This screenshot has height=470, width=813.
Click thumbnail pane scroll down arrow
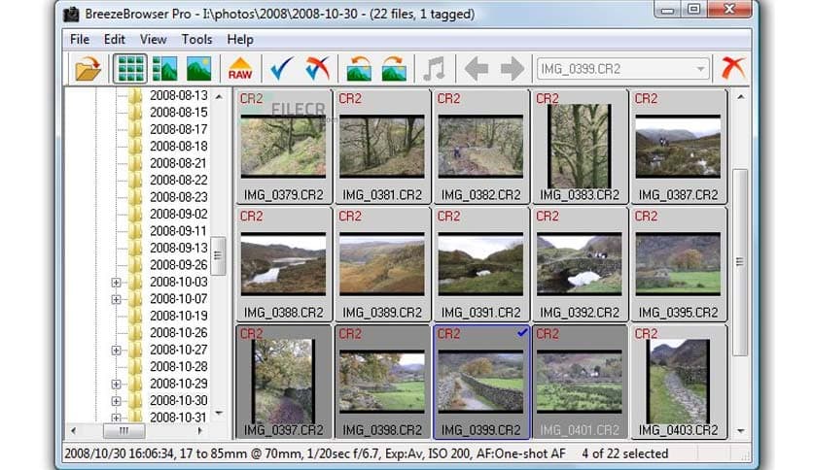pos(740,430)
